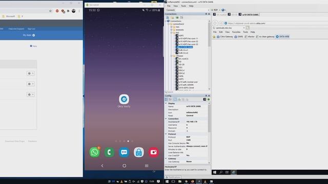Collapse the Connections root tree node
This screenshot has width=328, height=184.
[x=166, y=21]
